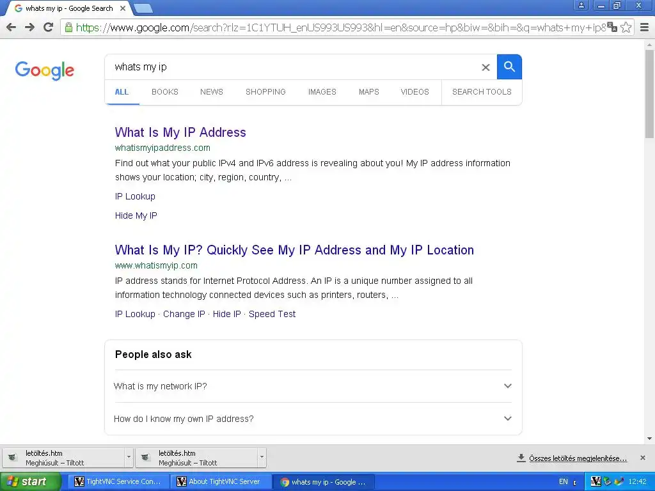The height and width of the screenshot is (491, 655).
Task: Open first result's IP Lookup sitelink
Action: pos(135,196)
